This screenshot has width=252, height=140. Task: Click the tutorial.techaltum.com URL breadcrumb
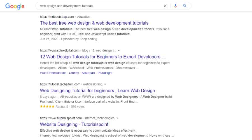71,84
